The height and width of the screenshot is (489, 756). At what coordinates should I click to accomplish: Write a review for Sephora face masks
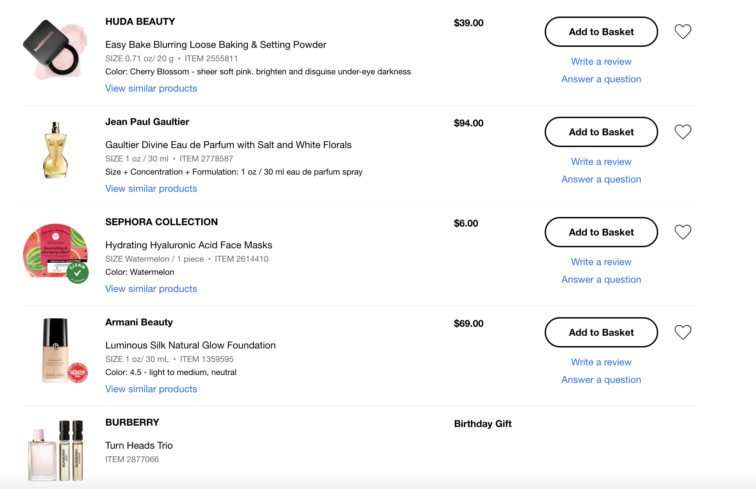pyautogui.click(x=601, y=262)
